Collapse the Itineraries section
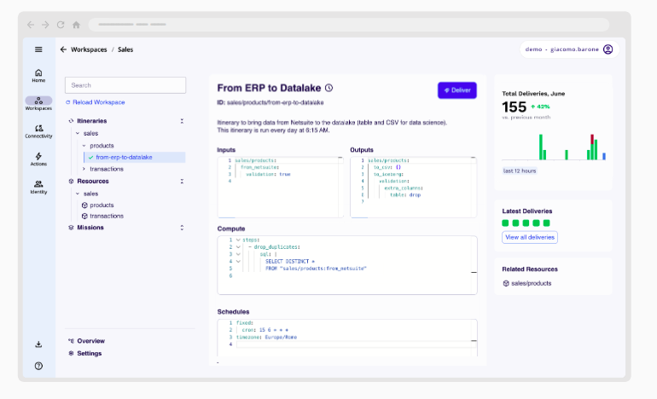 tap(182, 121)
